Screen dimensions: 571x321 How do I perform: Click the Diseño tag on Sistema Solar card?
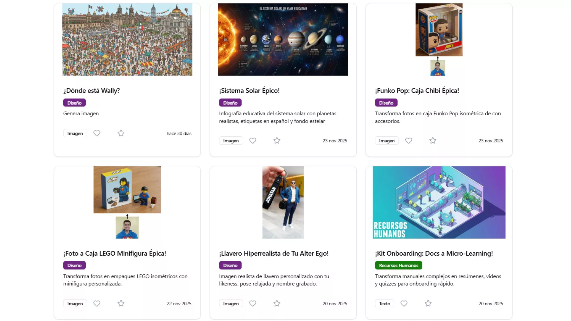pos(230,103)
